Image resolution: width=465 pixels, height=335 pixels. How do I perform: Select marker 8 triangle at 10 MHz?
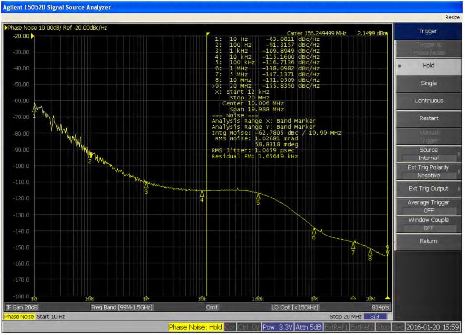[370, 252]
